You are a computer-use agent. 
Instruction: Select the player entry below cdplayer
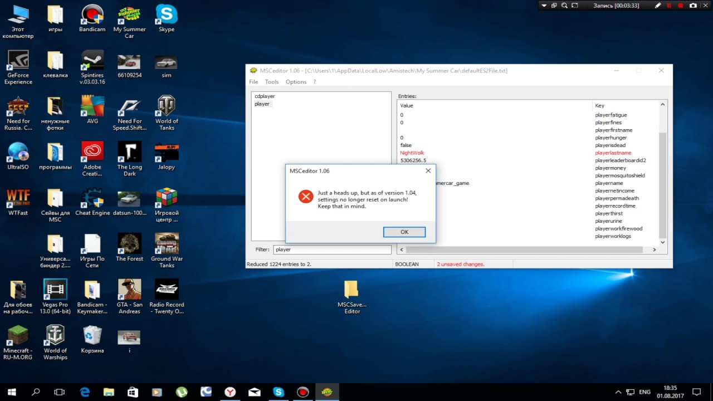(x=262, y=104)
